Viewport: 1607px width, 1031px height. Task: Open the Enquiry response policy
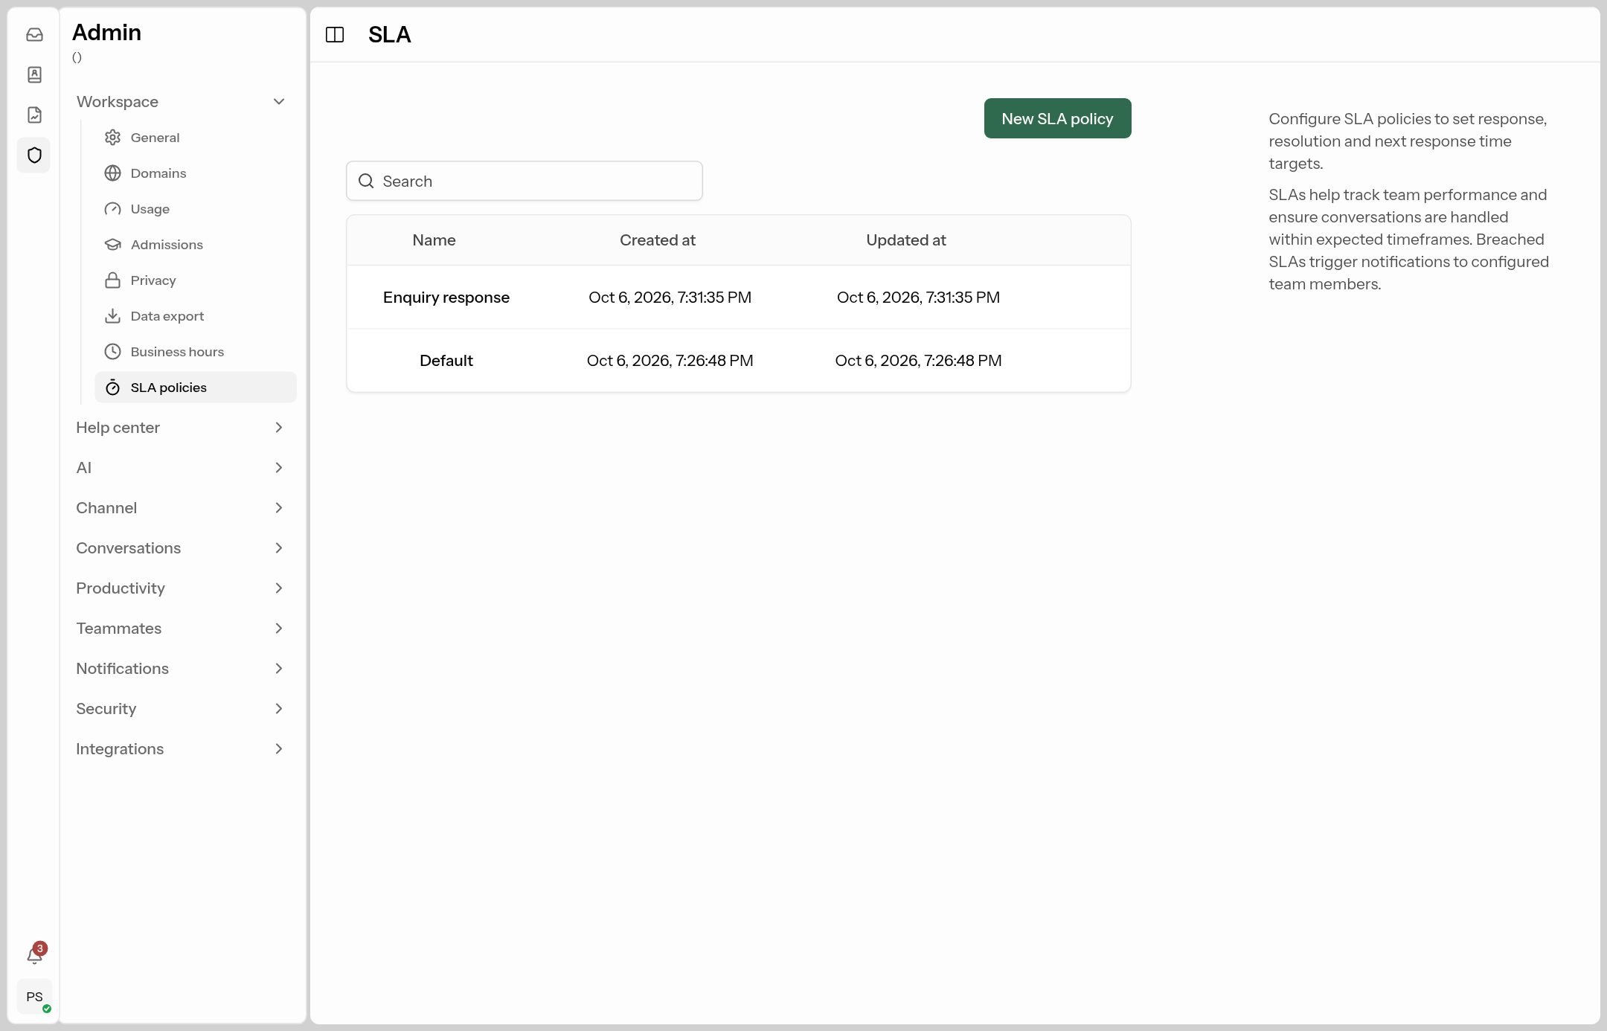point(446,298)
